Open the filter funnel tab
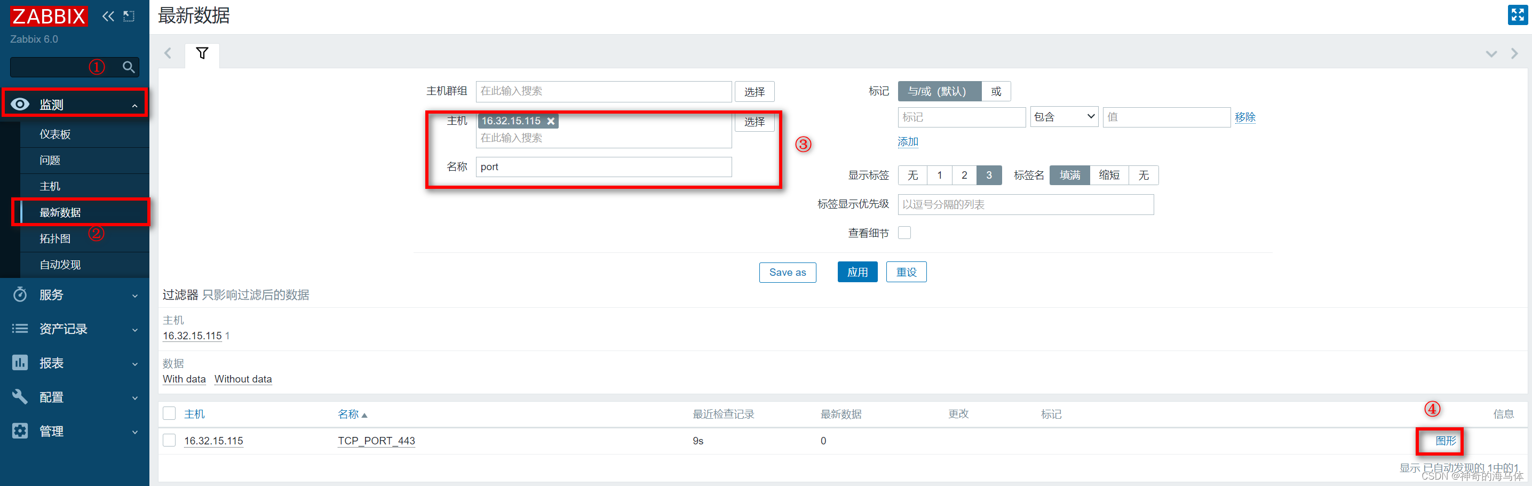The image size is (1532, 486). tap(202, 53)
